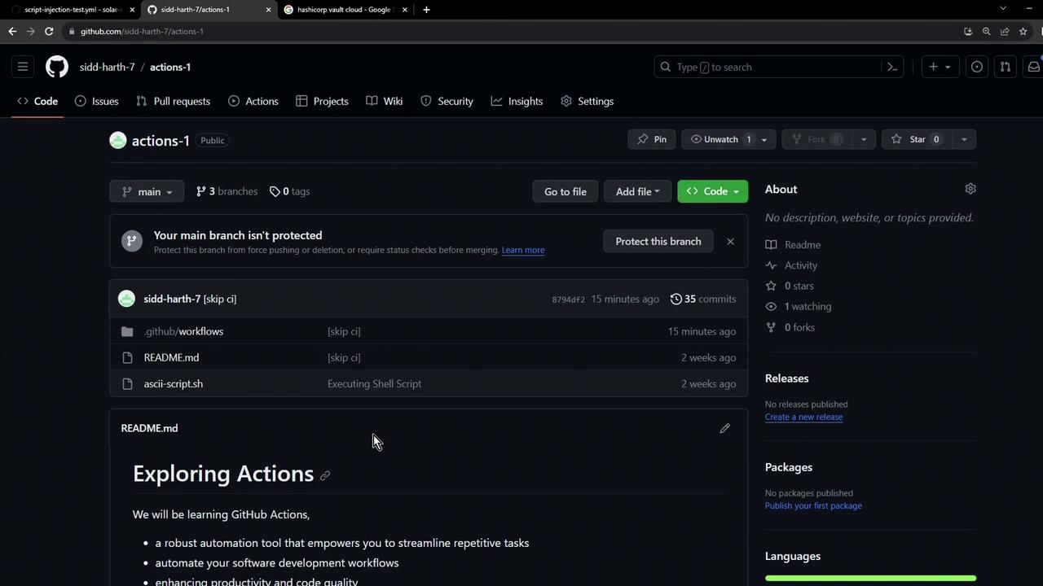Open the Issues icon in the top-right header
Image resolution: width=1043 pixels, height=586 pixels.
pyautogui.click(x=977, y=67)
